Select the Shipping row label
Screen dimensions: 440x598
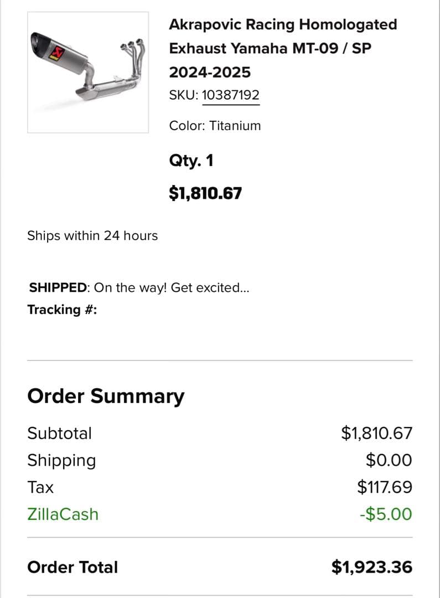pyautogui.click(x=61, y=460)
